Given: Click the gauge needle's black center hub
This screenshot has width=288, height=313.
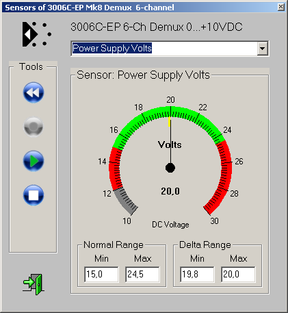Looking at the screenshot, I should point(170,168).
